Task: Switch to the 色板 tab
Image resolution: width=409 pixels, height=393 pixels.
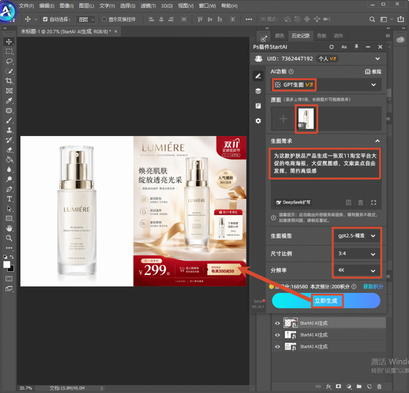Action: (x=322, y=36)
